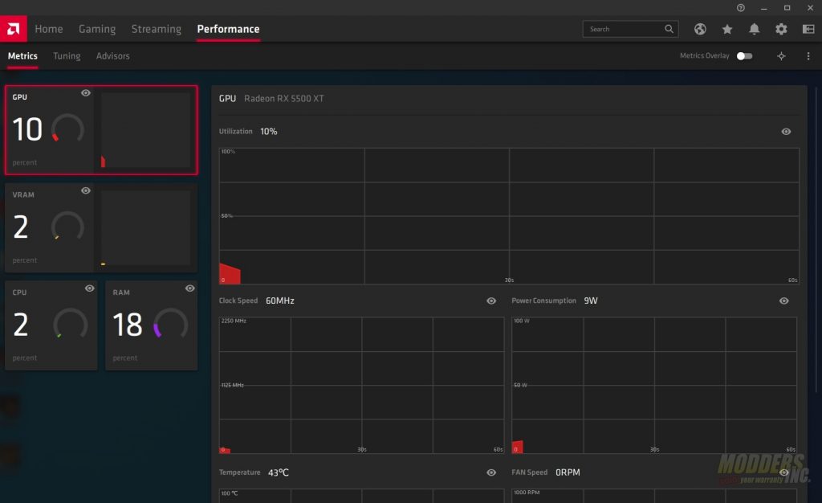The image size is (822, 503).
Task: Toggle the sidebar panel icon
Action: pyautogui.click(x=808, y=29)
